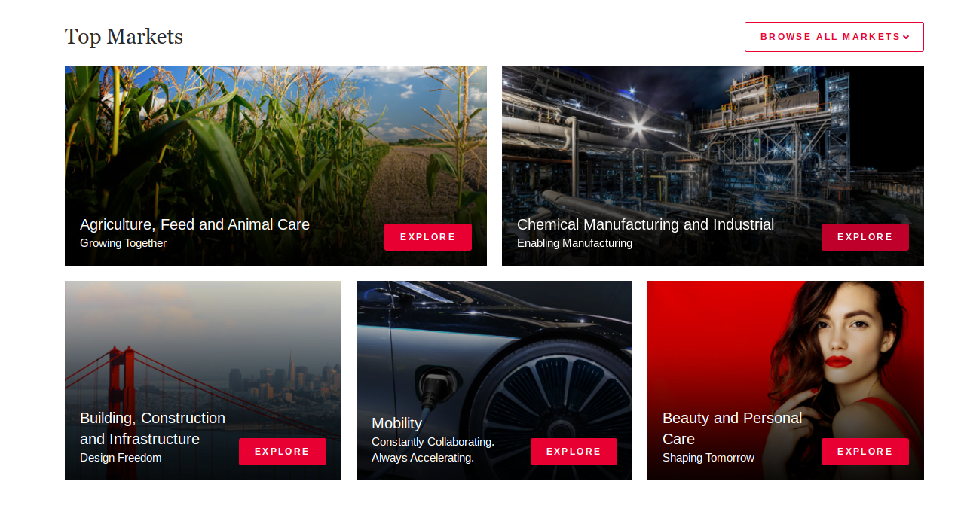Image resolution: width=964 pixels, height=521 pixels.
Task: Click Explore on the Mobility card
Action: [x=574, y=452]
